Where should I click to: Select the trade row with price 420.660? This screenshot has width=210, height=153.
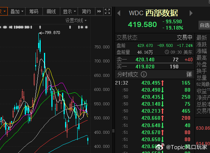point(155,118)
